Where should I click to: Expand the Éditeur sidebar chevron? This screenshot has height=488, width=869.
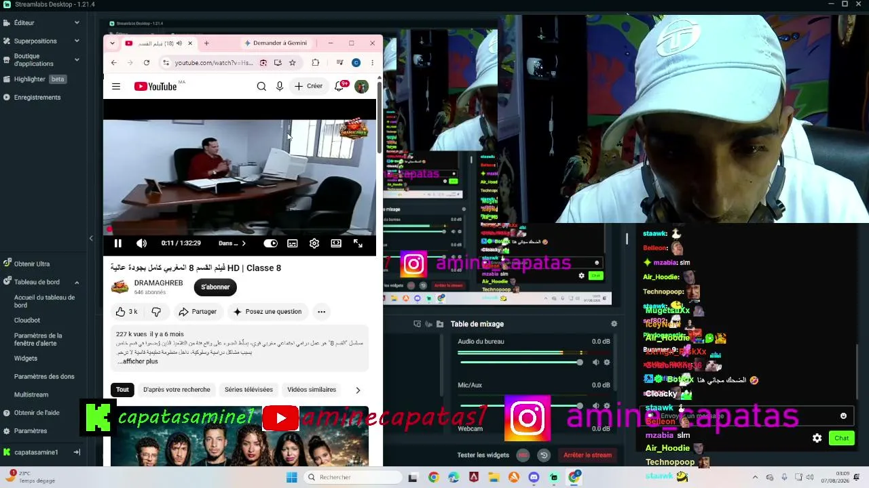pos(77,22)
